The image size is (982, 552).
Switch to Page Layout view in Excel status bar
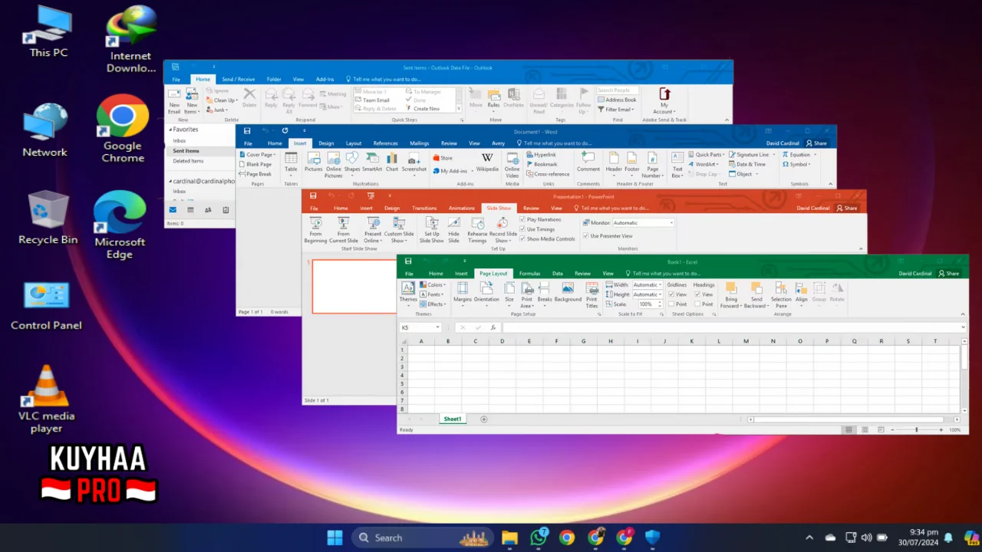(x=864, y=430)
